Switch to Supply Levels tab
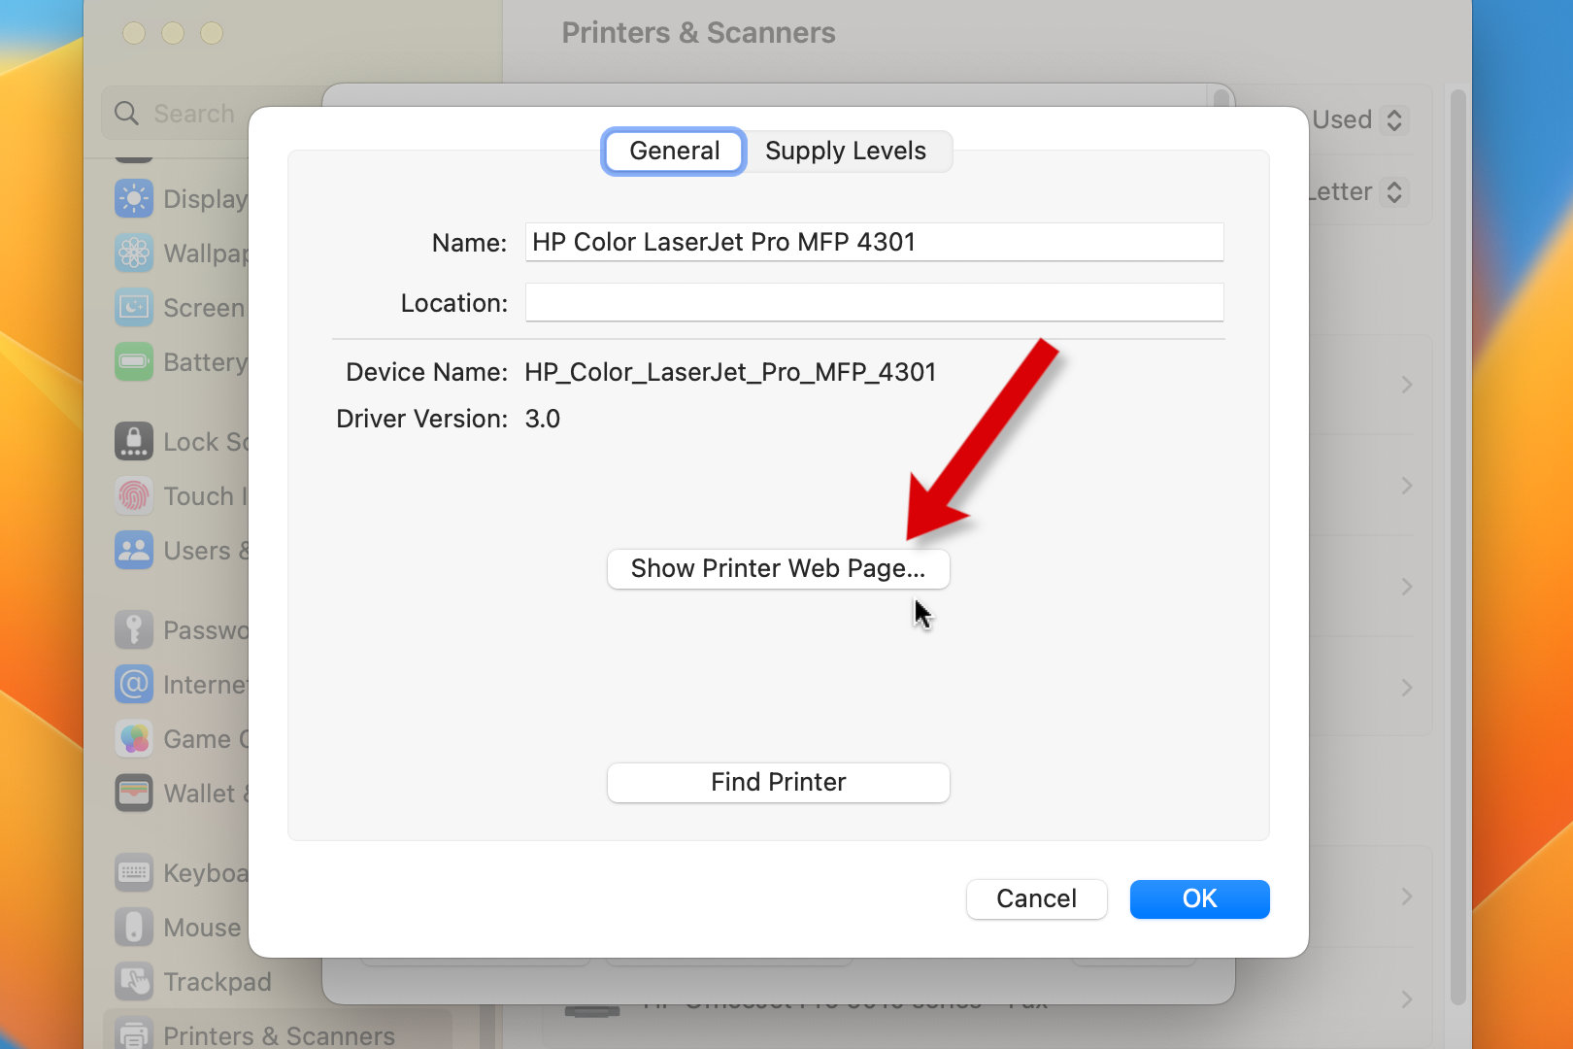1573x1049 pixels. coord(845,152)
